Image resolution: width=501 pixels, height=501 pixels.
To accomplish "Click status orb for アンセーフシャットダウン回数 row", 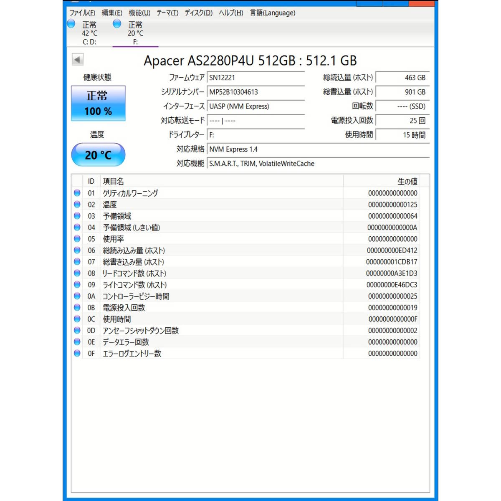I will click(77, 330).
